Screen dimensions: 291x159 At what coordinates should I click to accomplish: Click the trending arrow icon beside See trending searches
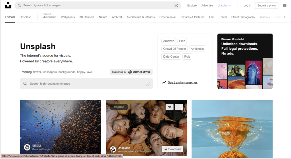164,82
